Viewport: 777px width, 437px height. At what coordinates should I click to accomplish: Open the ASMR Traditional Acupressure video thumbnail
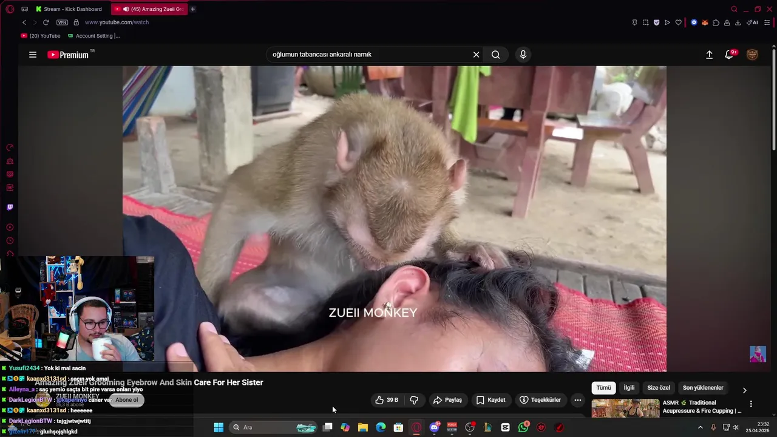click(625, 408)
